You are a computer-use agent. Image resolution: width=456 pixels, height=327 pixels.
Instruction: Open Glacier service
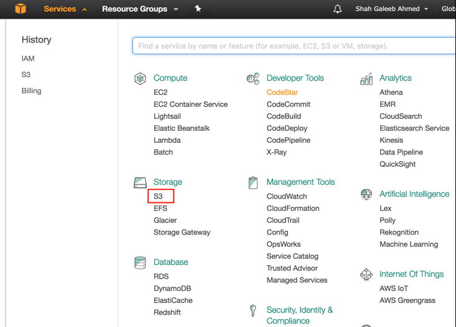tap(165, 220)
